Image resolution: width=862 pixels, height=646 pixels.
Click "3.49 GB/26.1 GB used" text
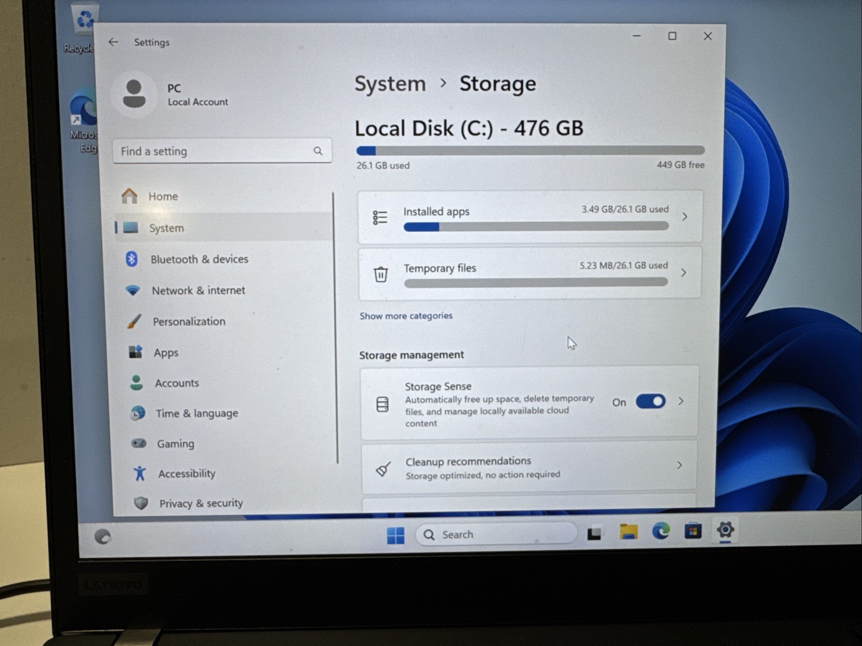pos(625,209)
